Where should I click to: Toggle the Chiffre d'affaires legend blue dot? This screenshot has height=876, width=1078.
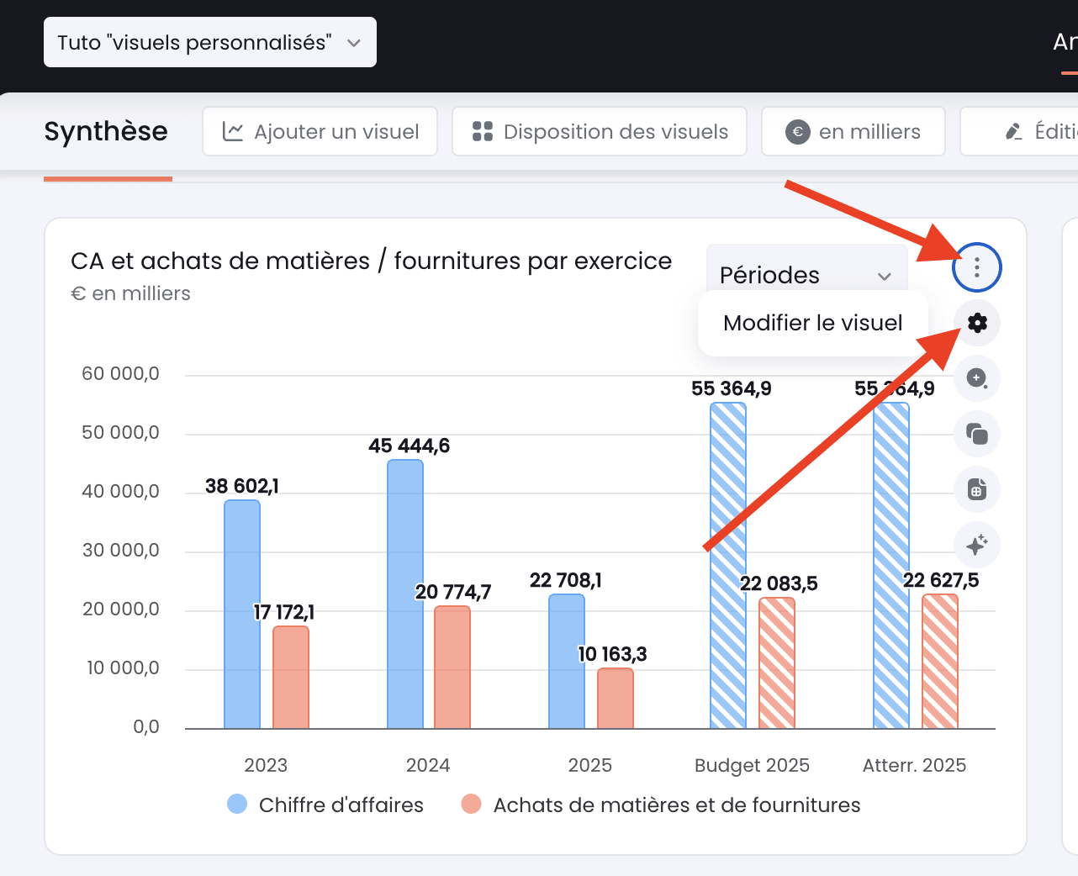(x=237, y=805)
